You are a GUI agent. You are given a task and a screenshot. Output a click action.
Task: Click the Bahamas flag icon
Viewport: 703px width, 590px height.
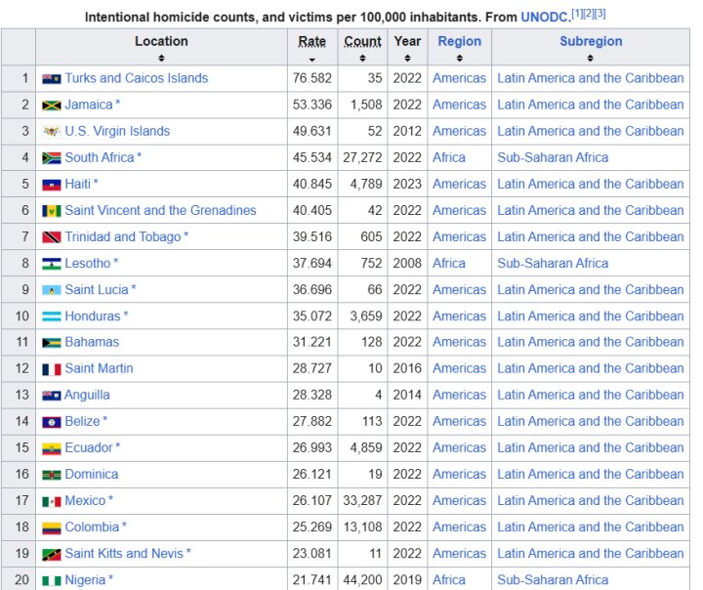point(52,343)
